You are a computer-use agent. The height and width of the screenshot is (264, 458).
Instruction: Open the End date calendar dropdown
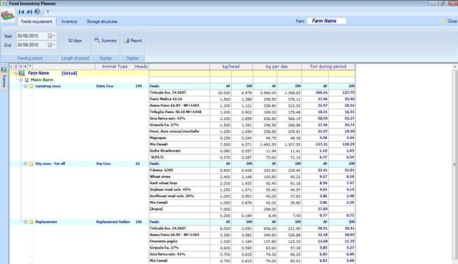pyautogui.click(x=52, y=45)
